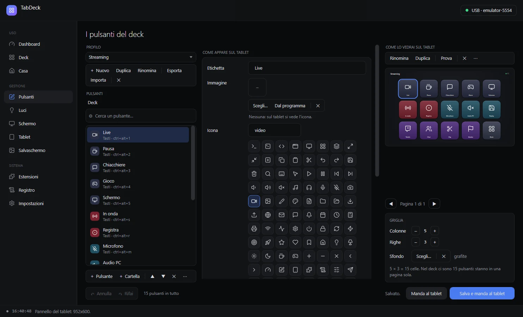Select the paper plane icon in the icon grid
523x317 pixels.
point(350,270)
